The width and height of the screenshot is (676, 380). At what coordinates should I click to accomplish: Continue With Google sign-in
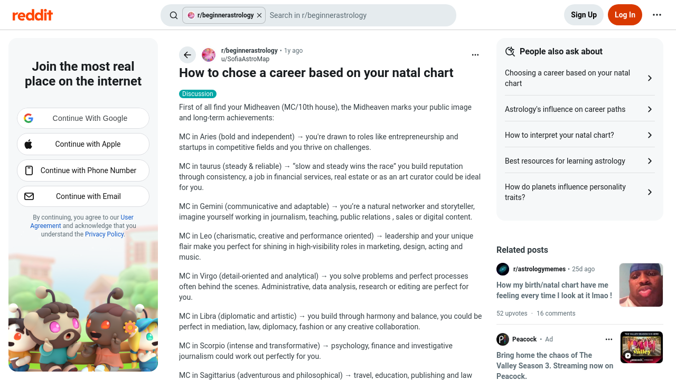83,118
